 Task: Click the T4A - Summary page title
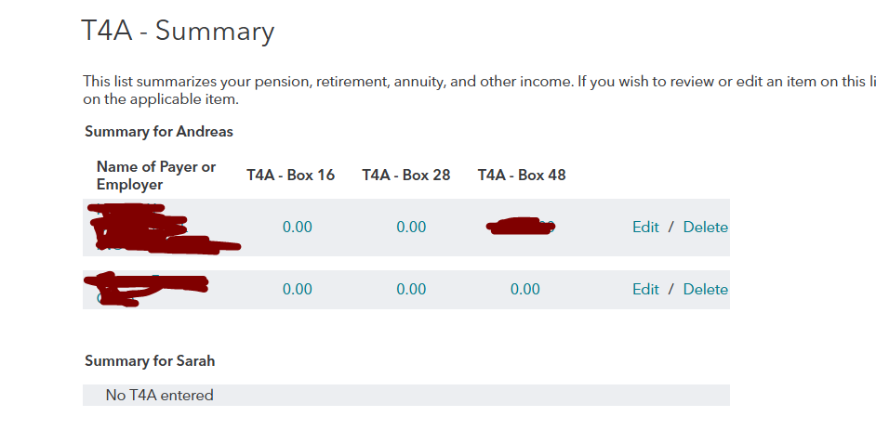click(178, 31)
